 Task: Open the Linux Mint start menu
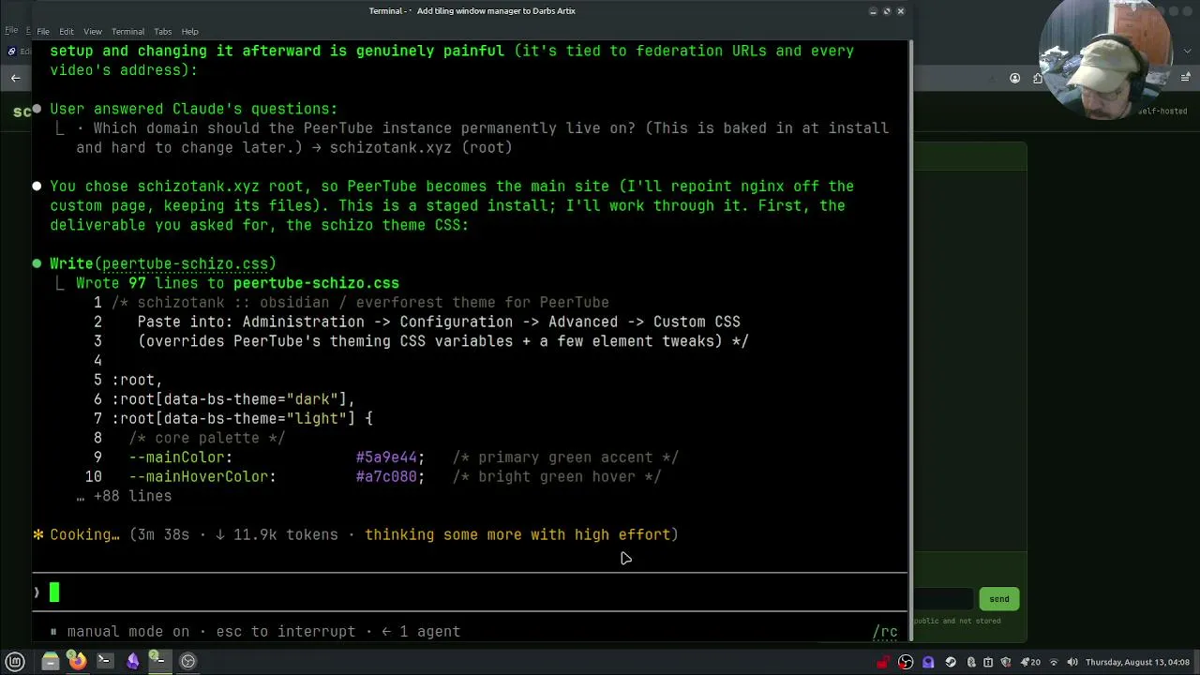coord(15,661)
